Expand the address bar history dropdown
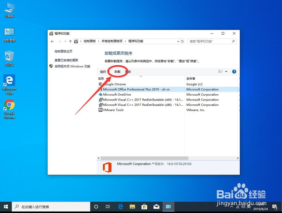Image resolution: width=282 pixels, height=213 pixels. (178, 41)
